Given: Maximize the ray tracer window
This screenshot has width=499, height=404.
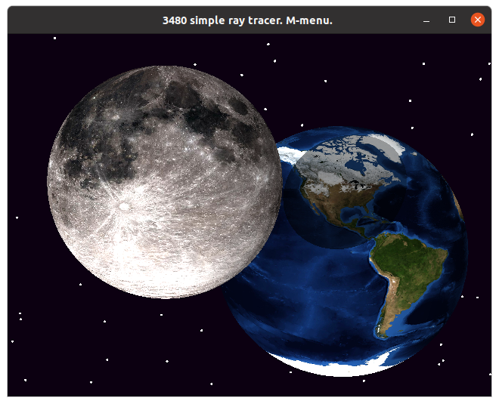Looking at the screenshot, I should (452, 20).
